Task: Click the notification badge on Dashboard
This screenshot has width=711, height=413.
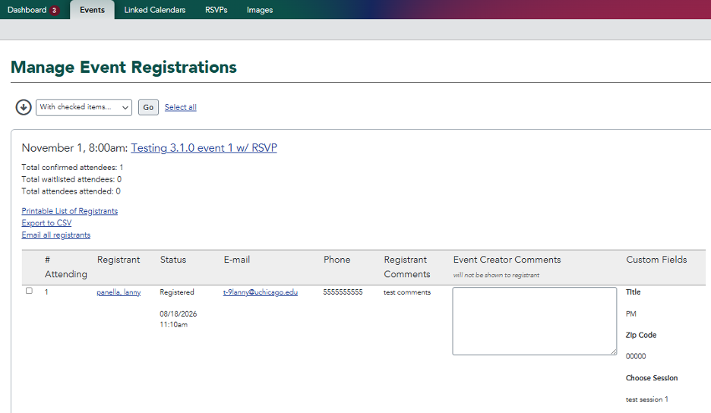Action: (55, 10)
